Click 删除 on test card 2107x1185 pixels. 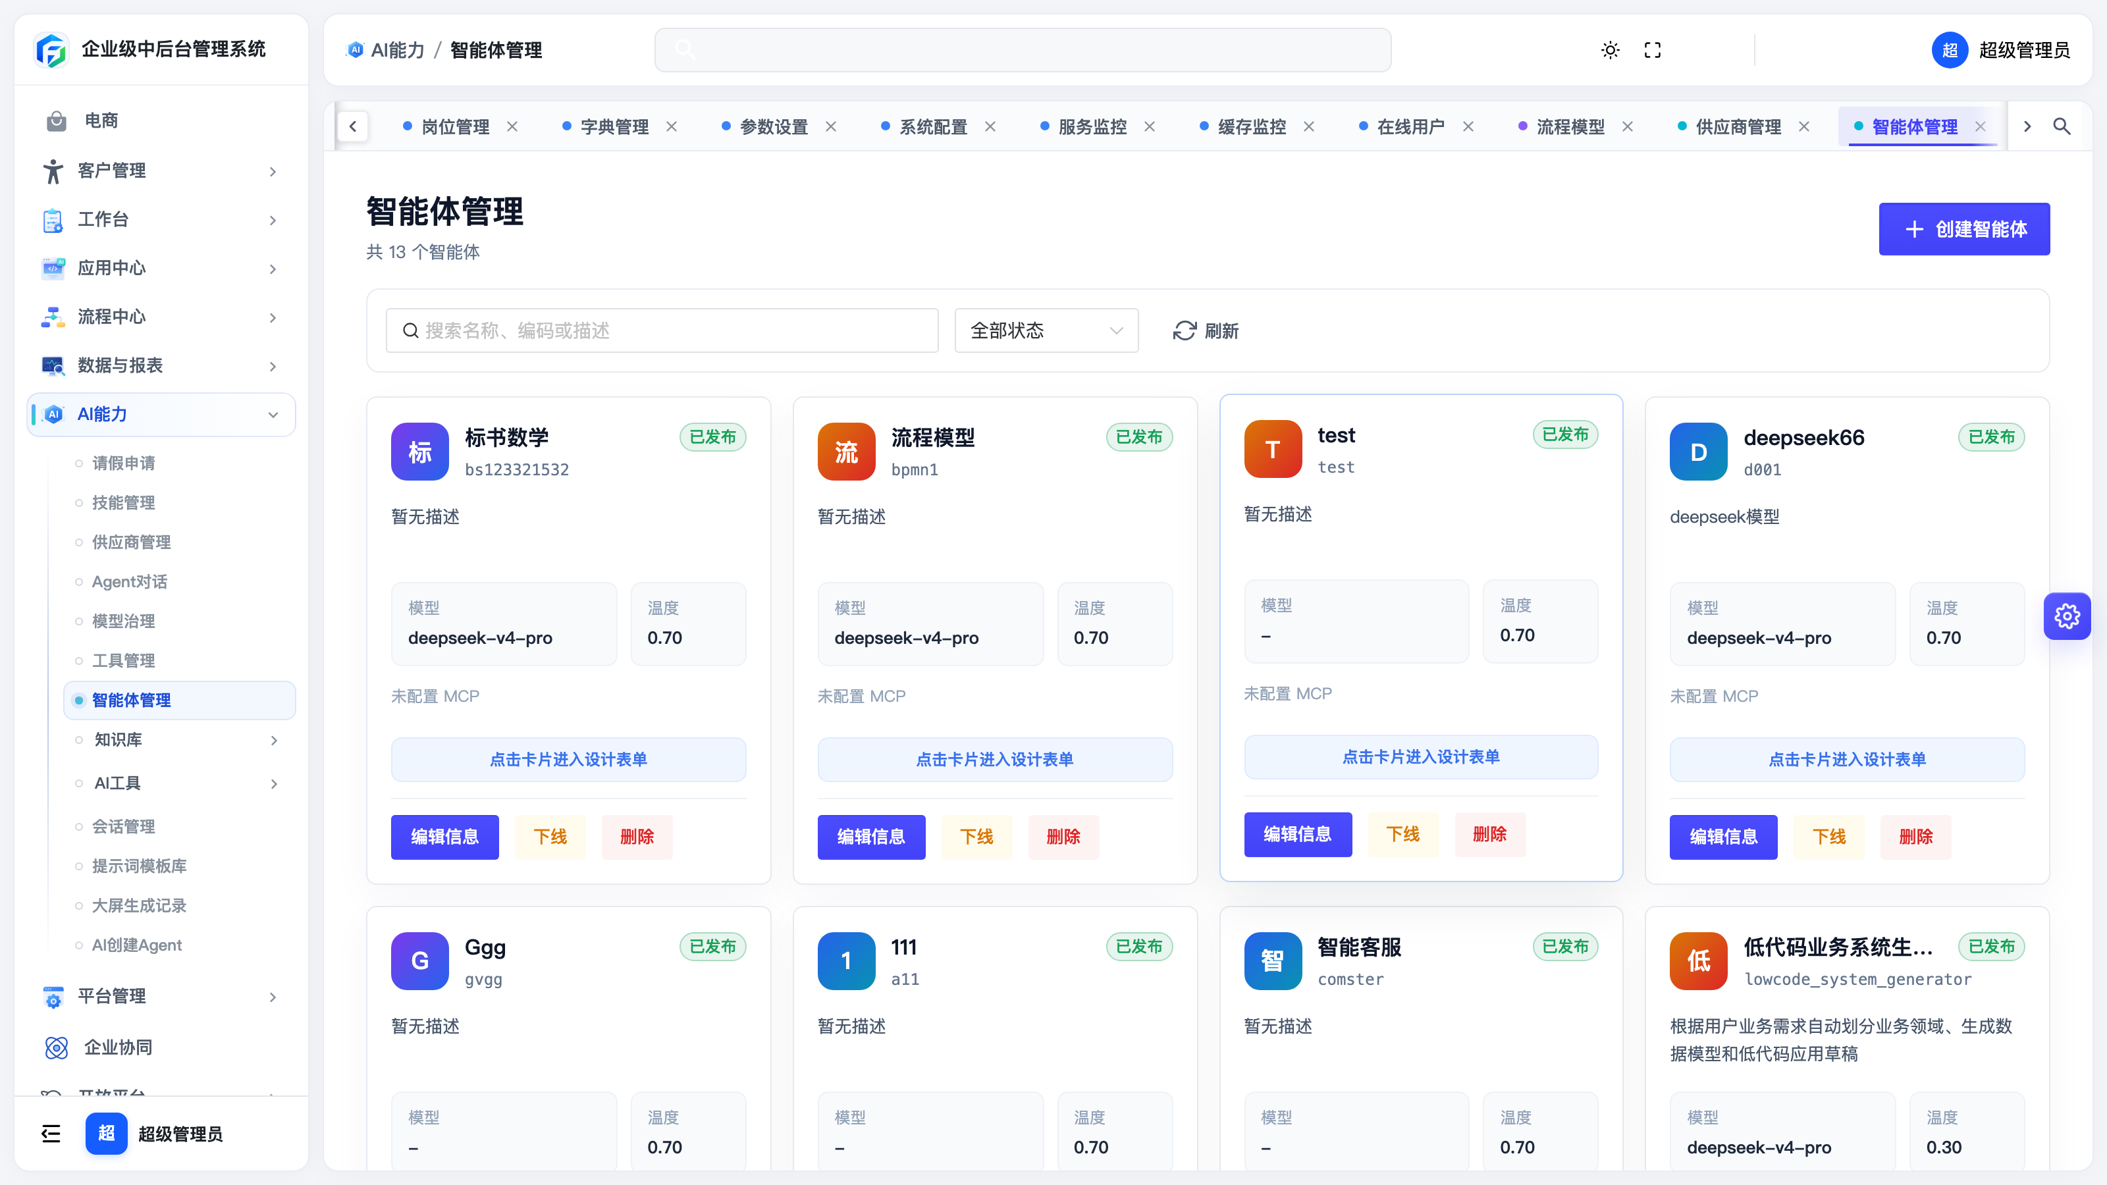click(1490, 834)
